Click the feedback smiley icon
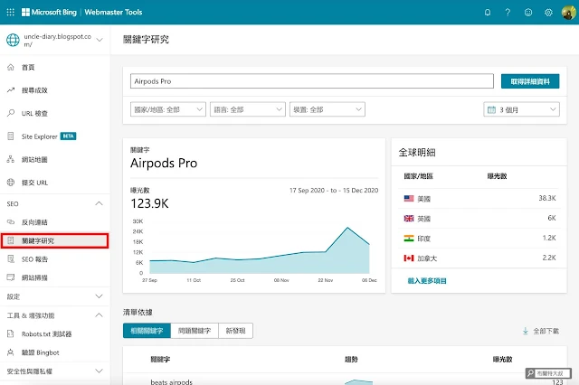 pyautogui.click(x=528, y=13)
